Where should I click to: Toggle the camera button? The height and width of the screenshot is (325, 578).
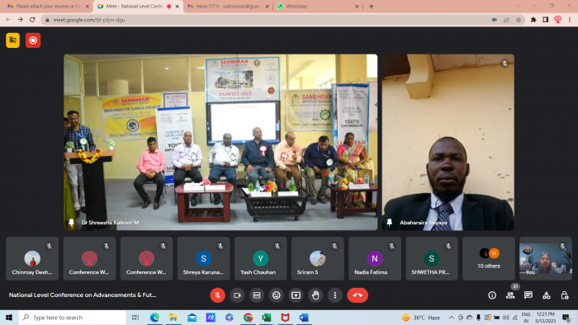[x=237, y=295]
